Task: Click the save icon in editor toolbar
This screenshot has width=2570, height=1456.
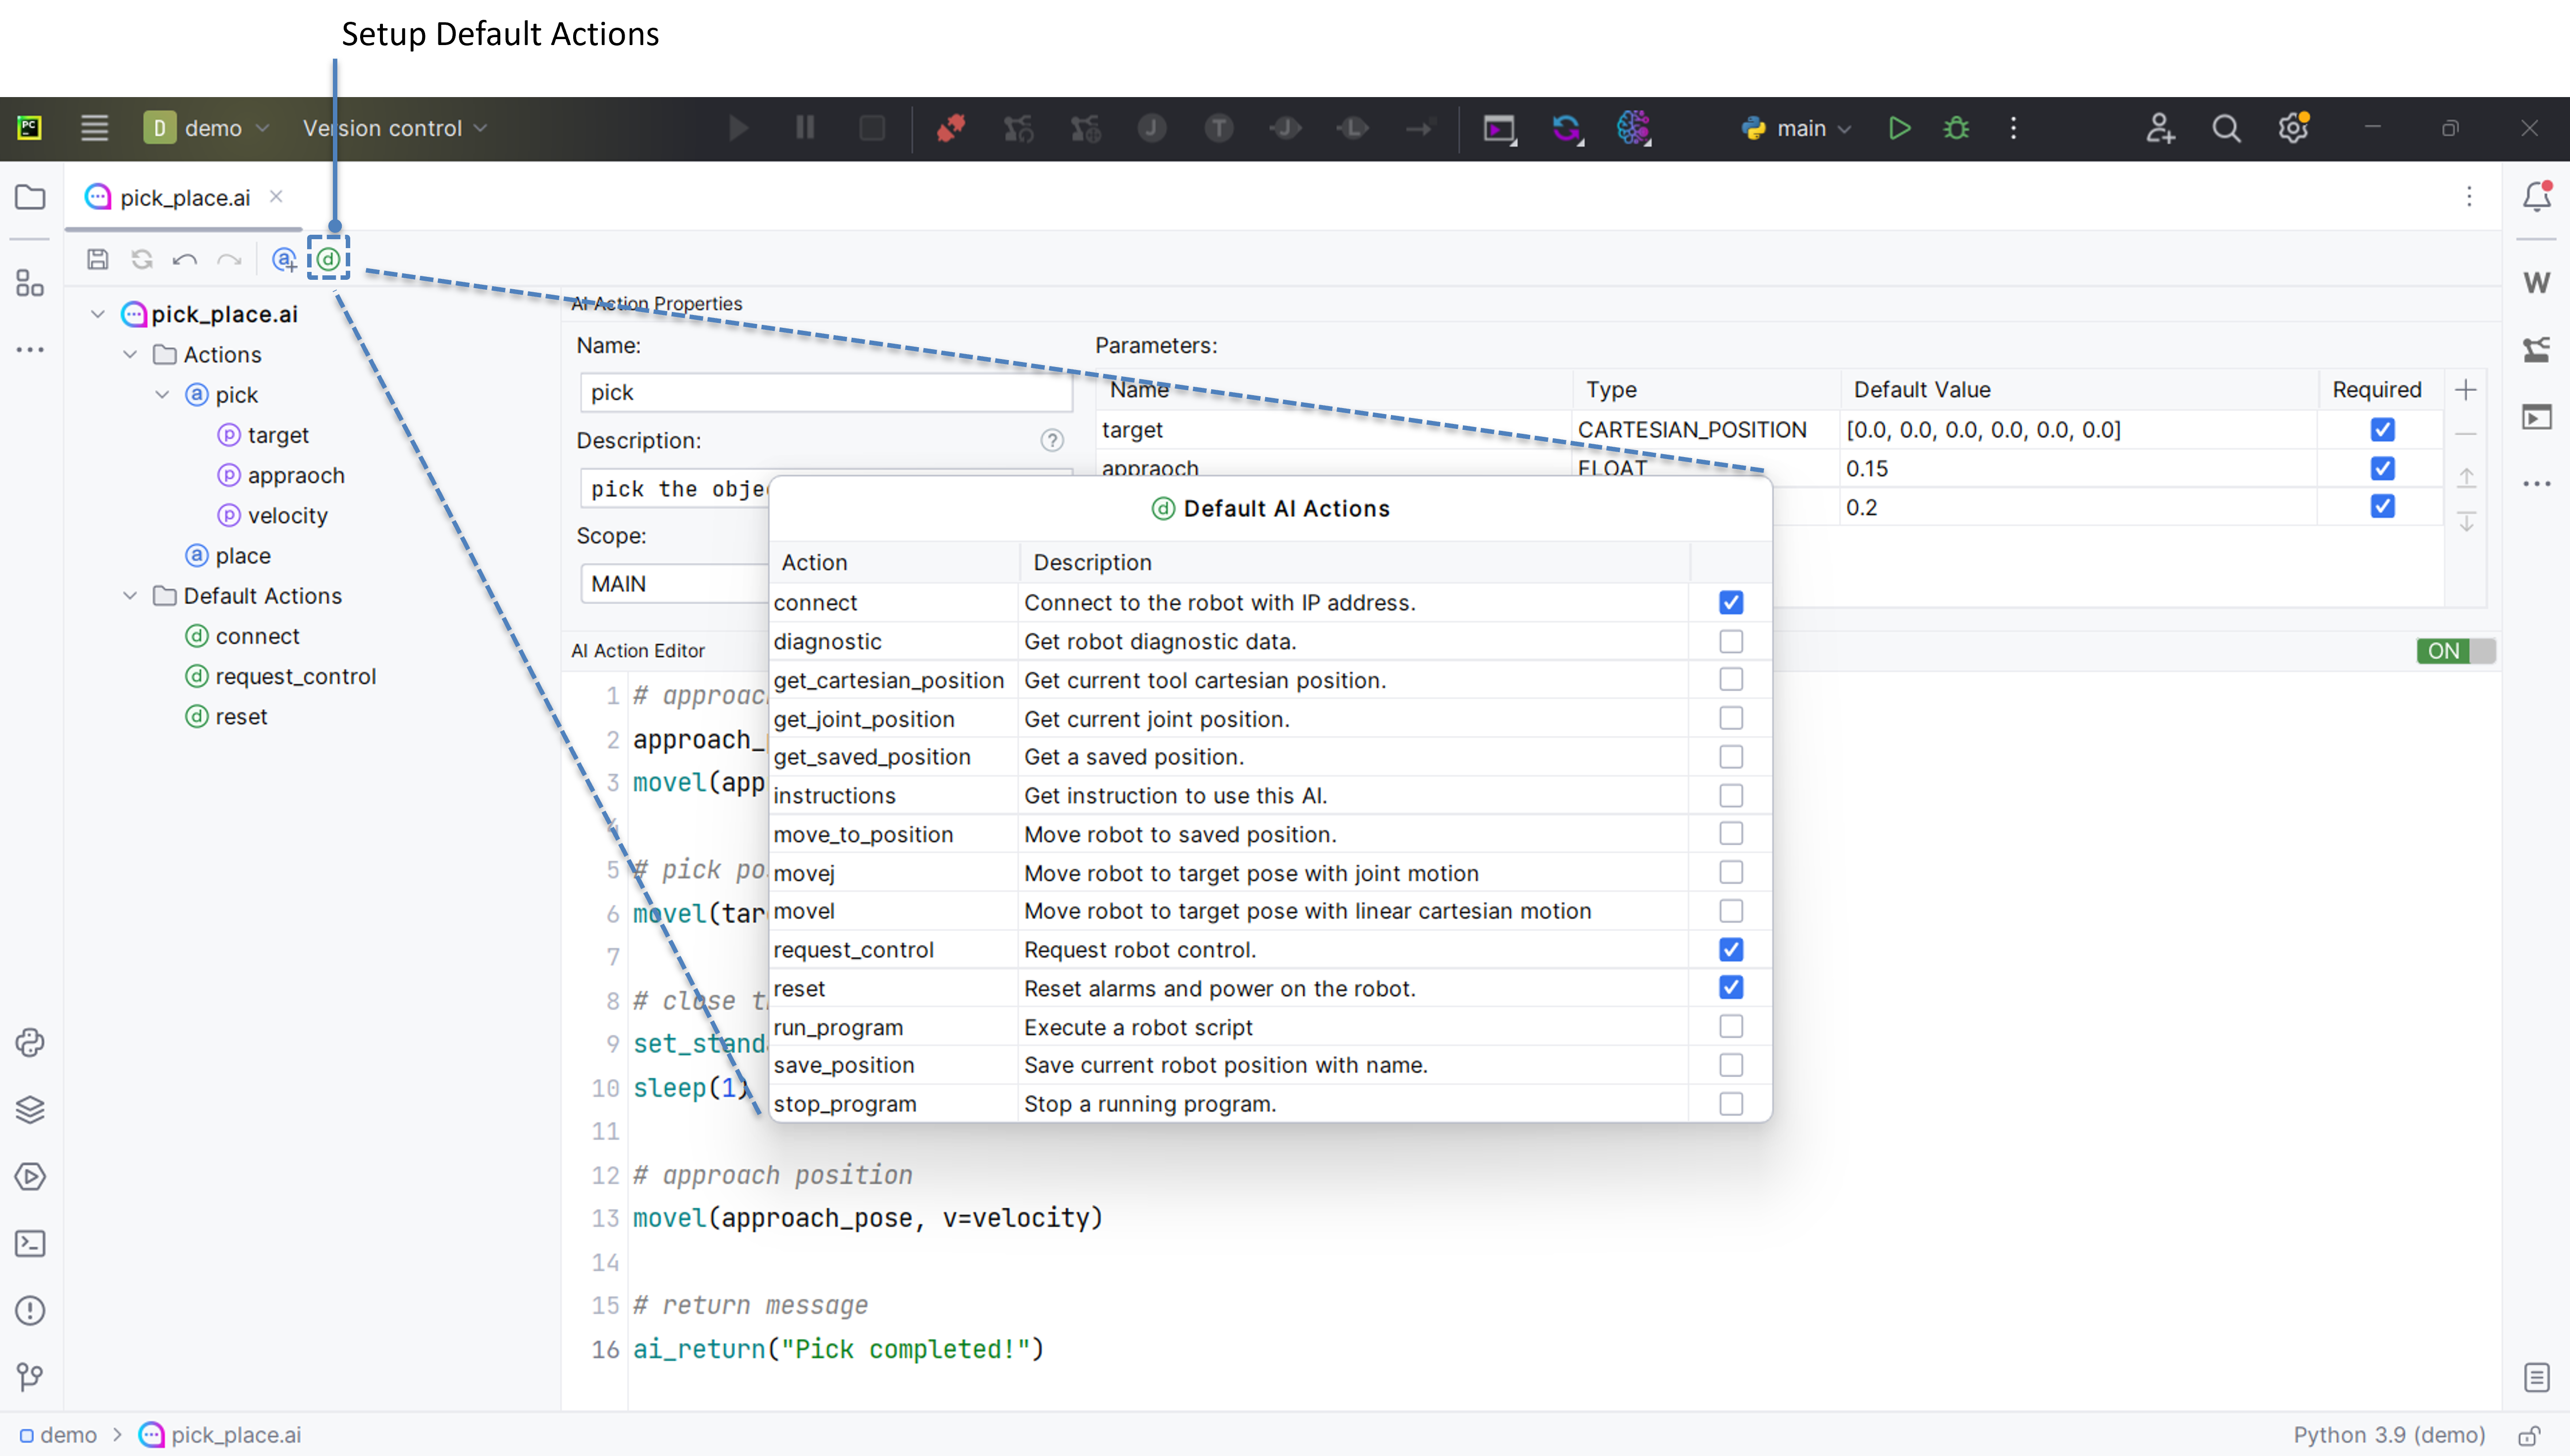Action: coord(97,259)
